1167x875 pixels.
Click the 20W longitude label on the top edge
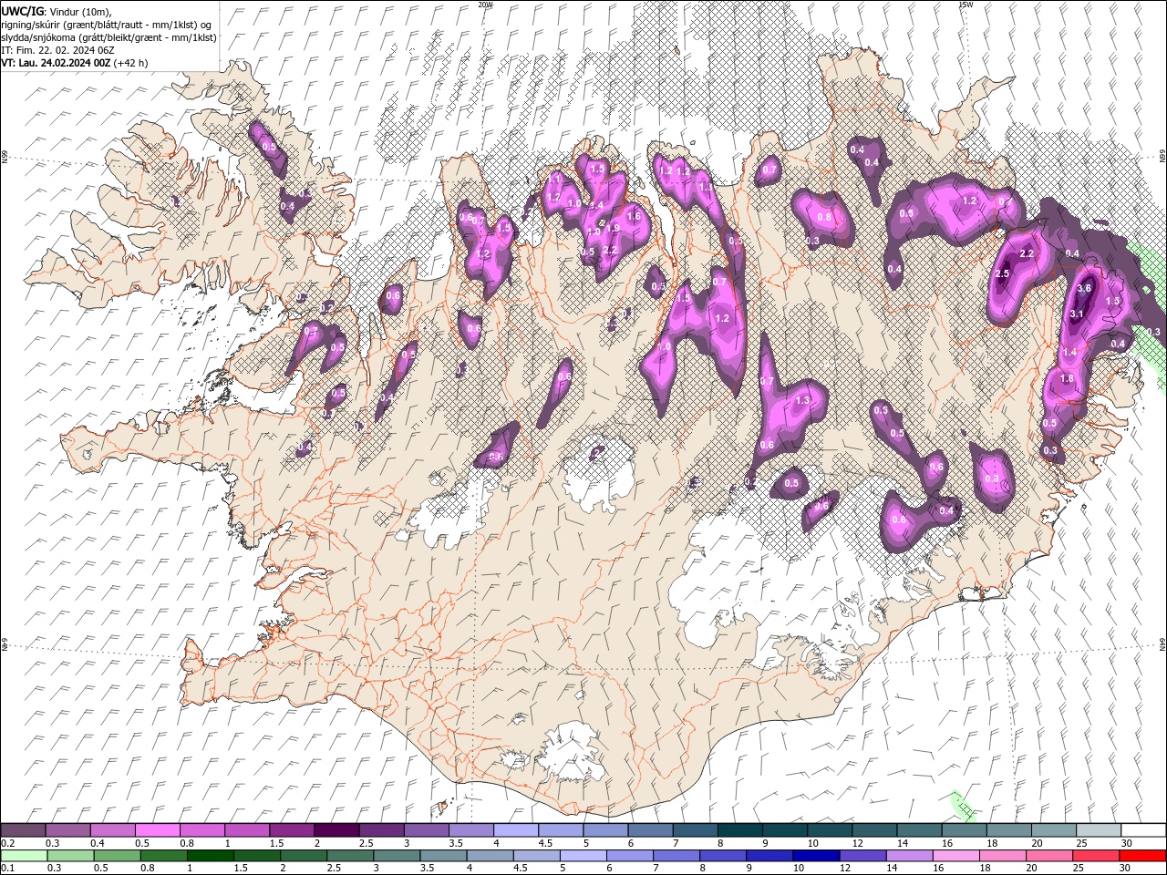[486, 5]
